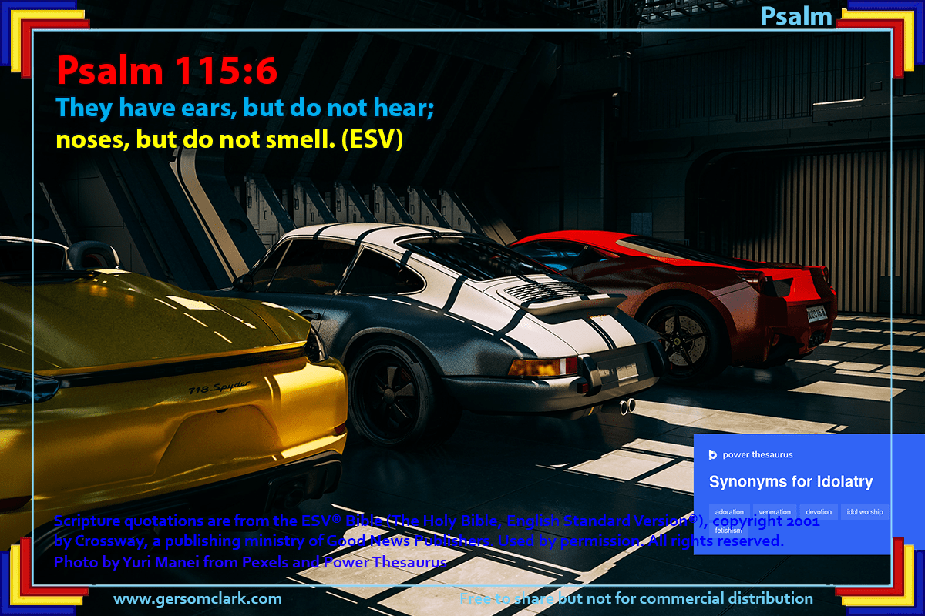Select the 'adoration' synonym tag
This screenshot has width=925, height=616.
[729, 512]
